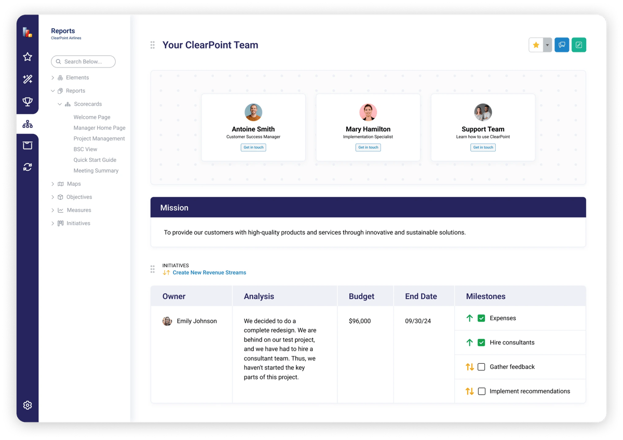Click the Measures chart icon
Screen dimensions: 623x440
[61, 210]
